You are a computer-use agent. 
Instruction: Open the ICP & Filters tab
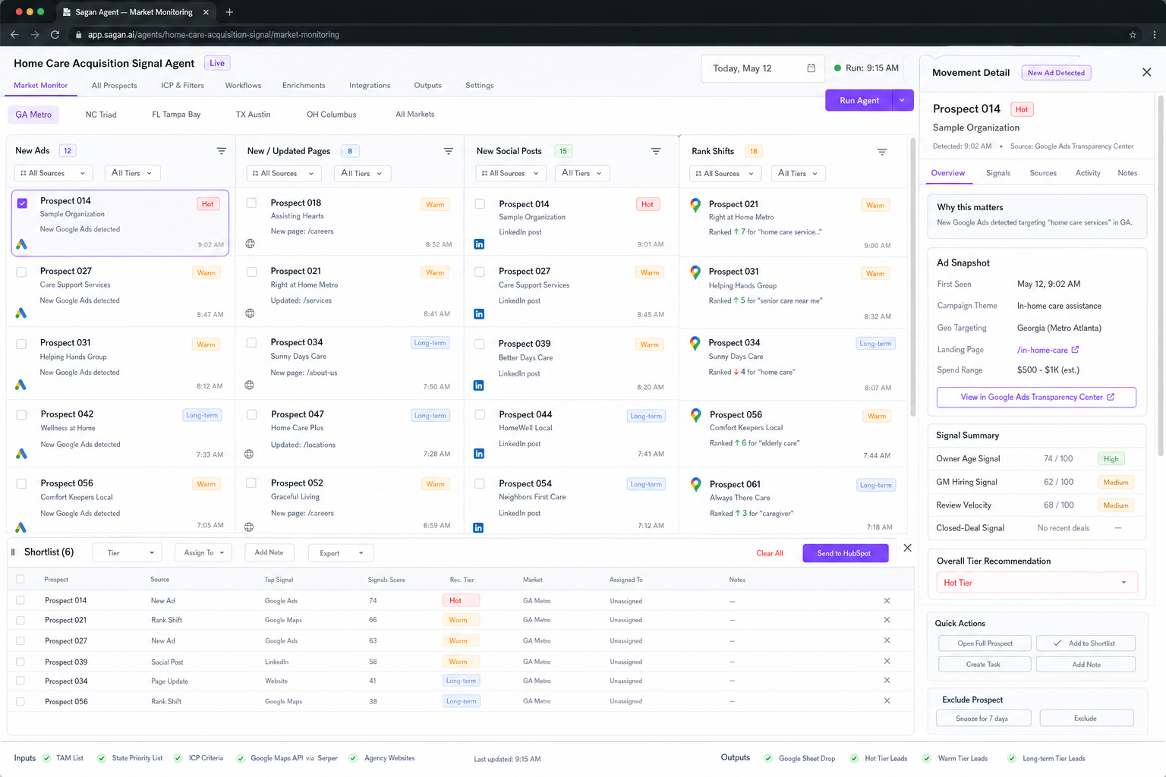pos(182,86)
